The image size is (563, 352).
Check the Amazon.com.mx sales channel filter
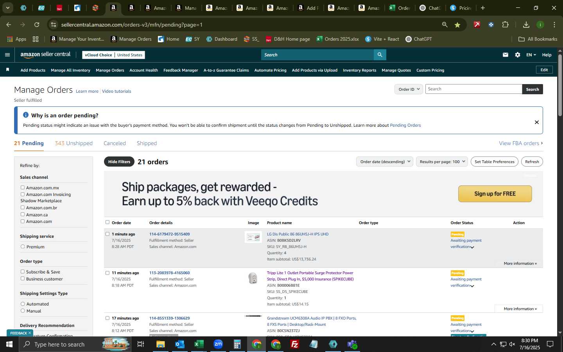[x=23, y=187]
